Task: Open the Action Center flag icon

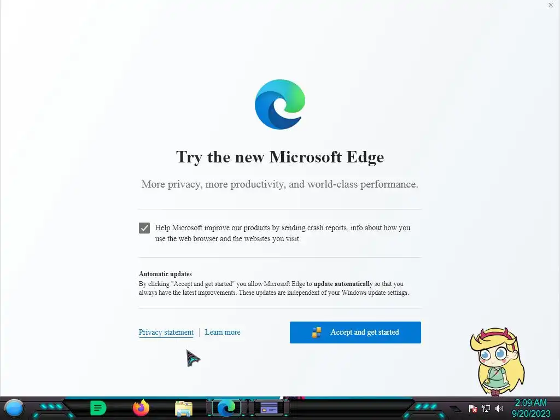Action: click(473, 408)
